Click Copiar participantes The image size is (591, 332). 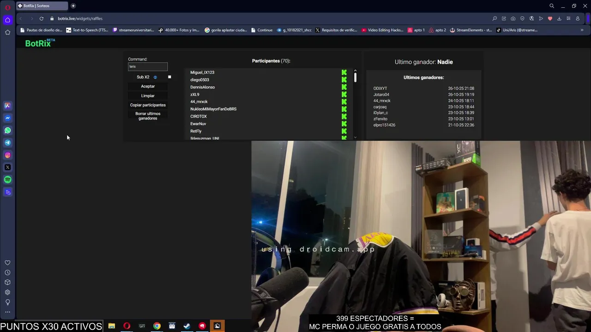tap(148, 105)
